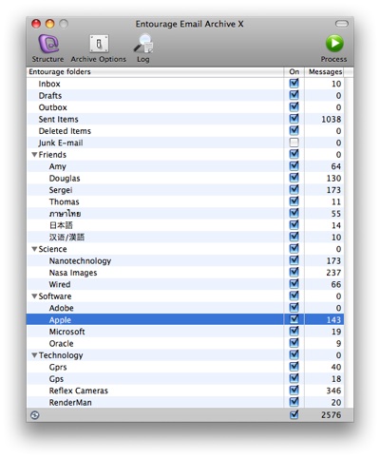Toggle the select-all checkbox in the bottom bar
This screenshot has width=380, height=458.
click(294, 414)
